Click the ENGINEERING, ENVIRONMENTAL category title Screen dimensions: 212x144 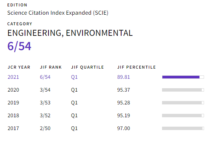click(x=70, y=33)
